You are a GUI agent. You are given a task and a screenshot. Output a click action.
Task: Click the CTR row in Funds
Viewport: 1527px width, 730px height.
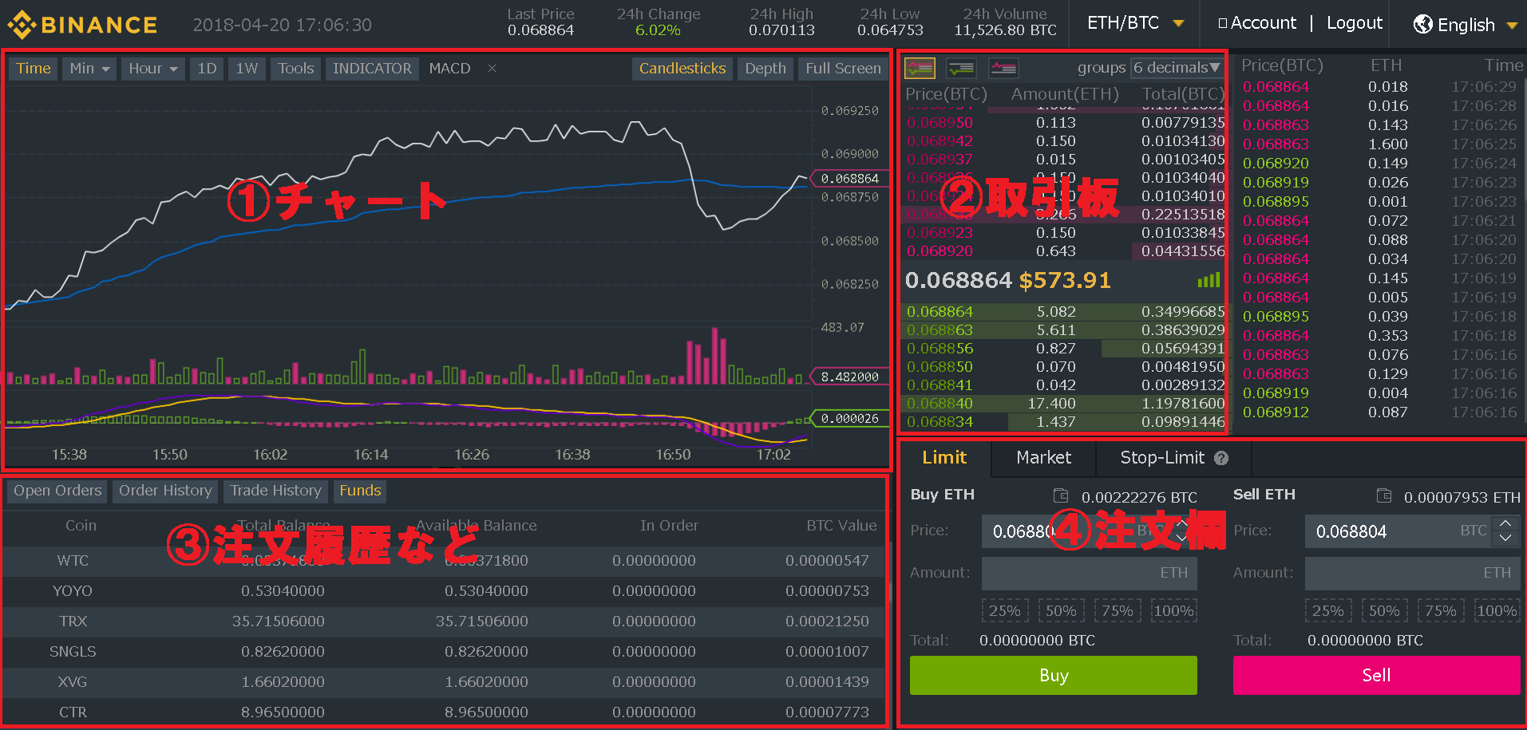tap(444, 712)
